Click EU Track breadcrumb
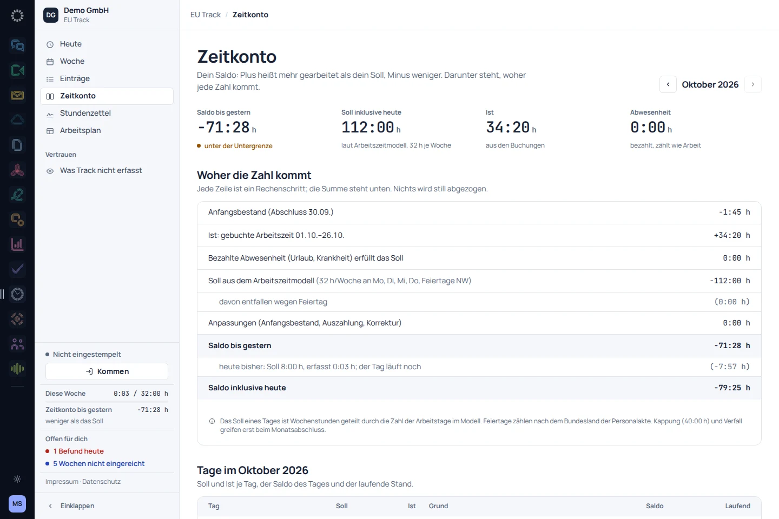Screen dimensions: 779x519 [x=206, y=15]
